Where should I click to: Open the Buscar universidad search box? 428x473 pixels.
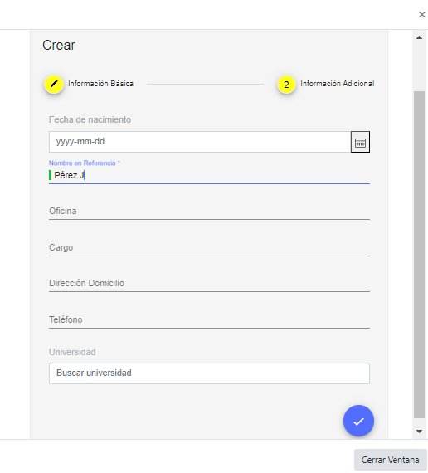pyautogui.click(x=209, y=373)
